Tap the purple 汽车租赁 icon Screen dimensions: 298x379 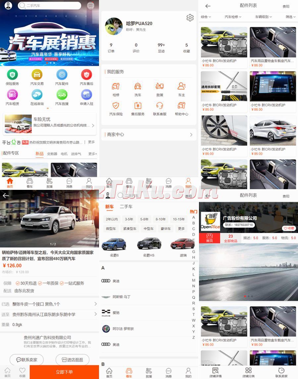[x=12, y=95]
